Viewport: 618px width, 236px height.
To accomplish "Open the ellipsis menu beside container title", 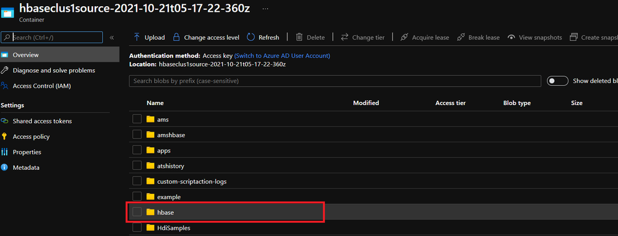I will [x=265, y=9].
